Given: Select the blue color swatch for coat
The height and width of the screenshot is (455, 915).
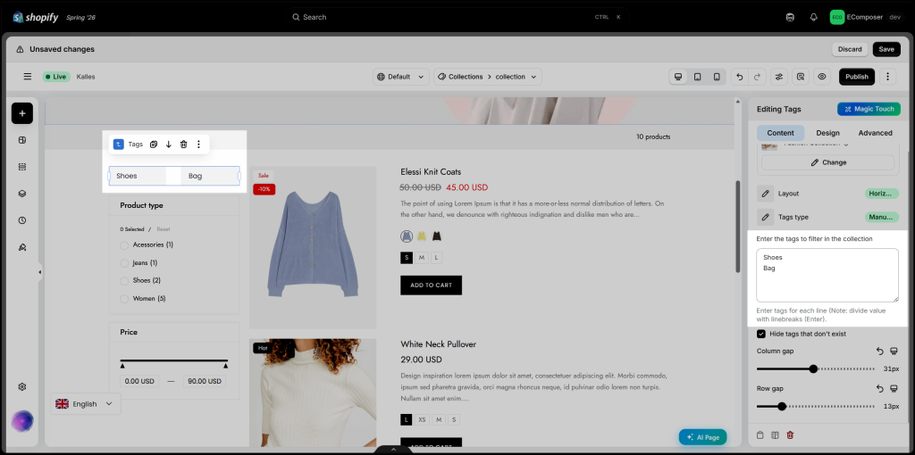Looking at the screenshot, I should [407, 236].
